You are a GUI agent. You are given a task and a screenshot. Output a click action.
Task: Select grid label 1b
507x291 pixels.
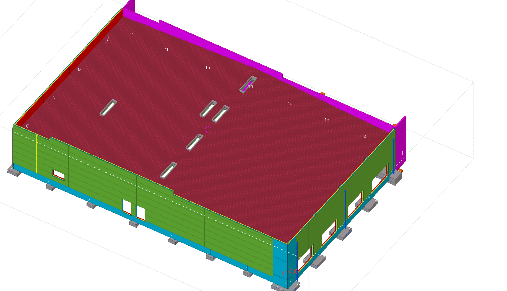327,120
